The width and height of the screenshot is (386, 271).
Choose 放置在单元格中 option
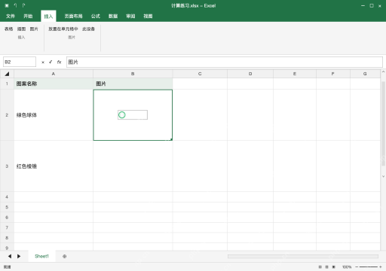tap(63, 29)
